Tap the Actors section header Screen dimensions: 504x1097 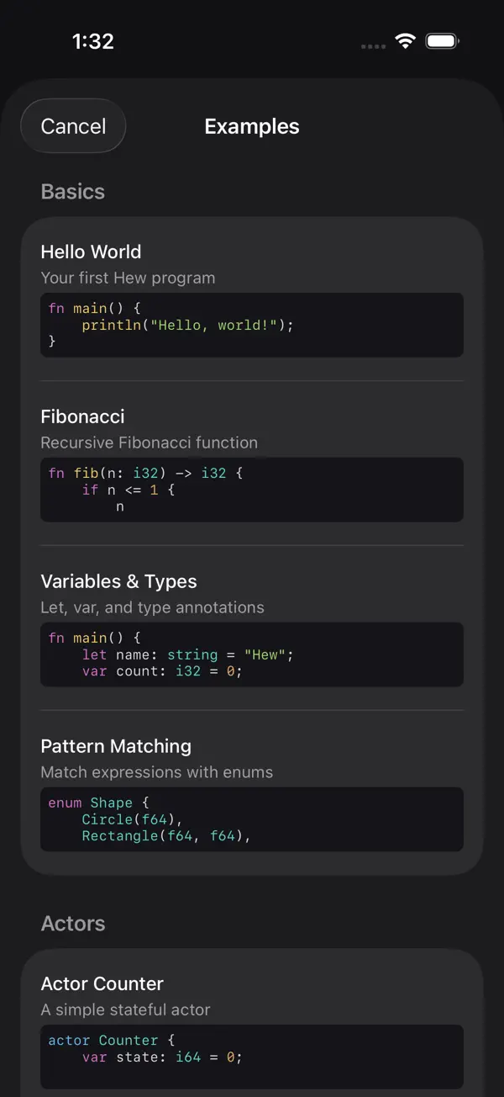(x=73, y=924)
